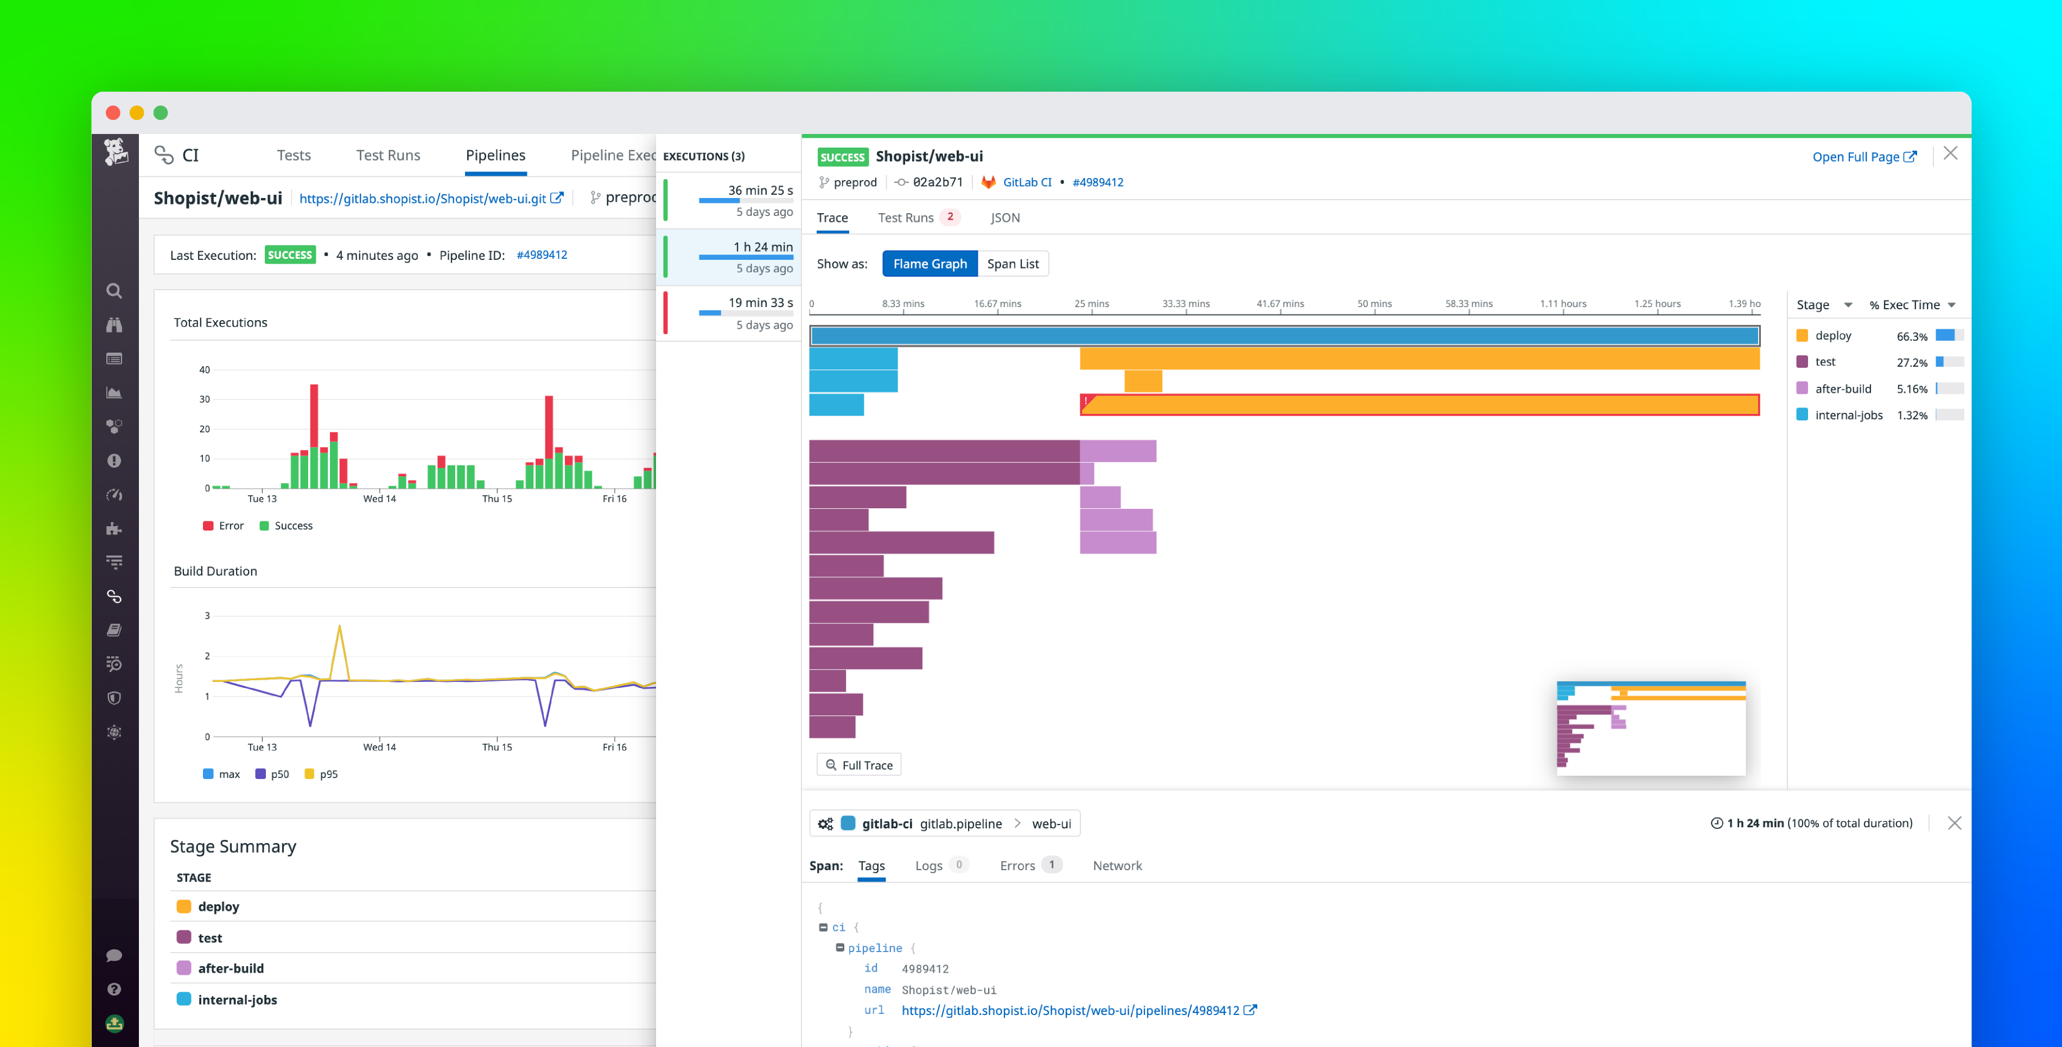This screenshot has height=1047, width=2062.
Task: Open the Monitors alert icon in sidebar
Action: click(x=114, y=459)
